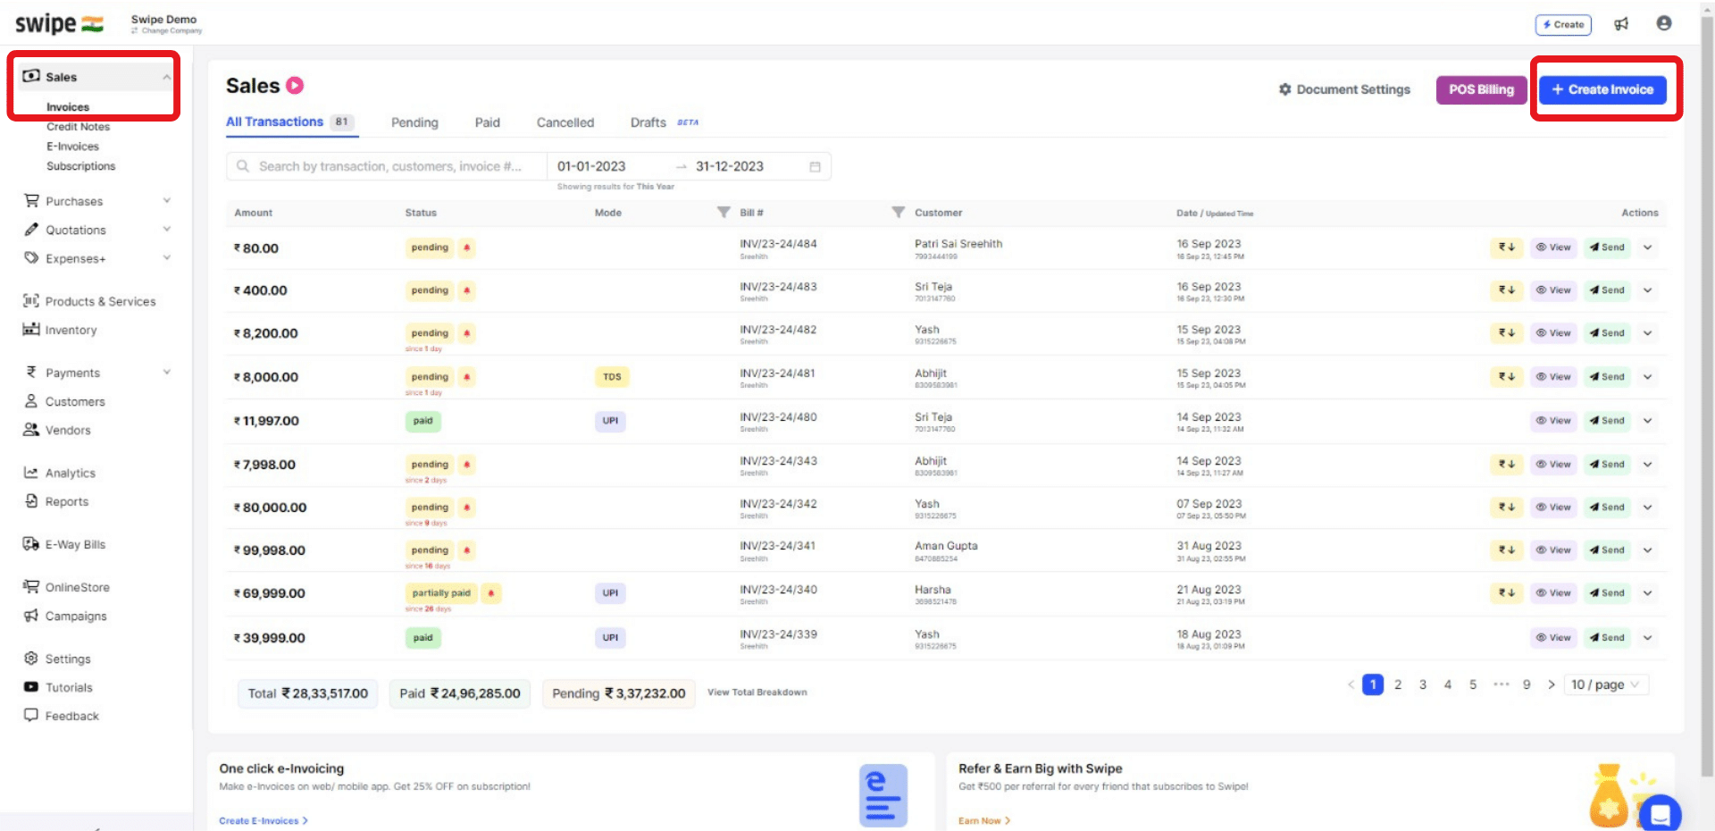Click the announcement megaphone icon in the top bar
The width and height of the screenshot is (1715, 831).
1622,24
